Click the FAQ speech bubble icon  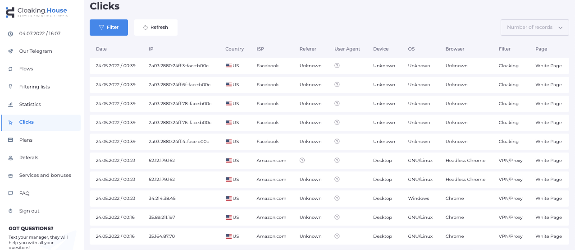[x=10, y=194]
